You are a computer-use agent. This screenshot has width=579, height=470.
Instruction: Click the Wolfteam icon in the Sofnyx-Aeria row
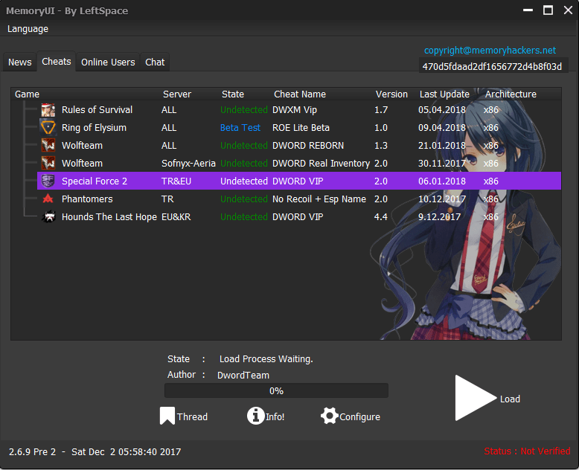(x=48, y=163)
